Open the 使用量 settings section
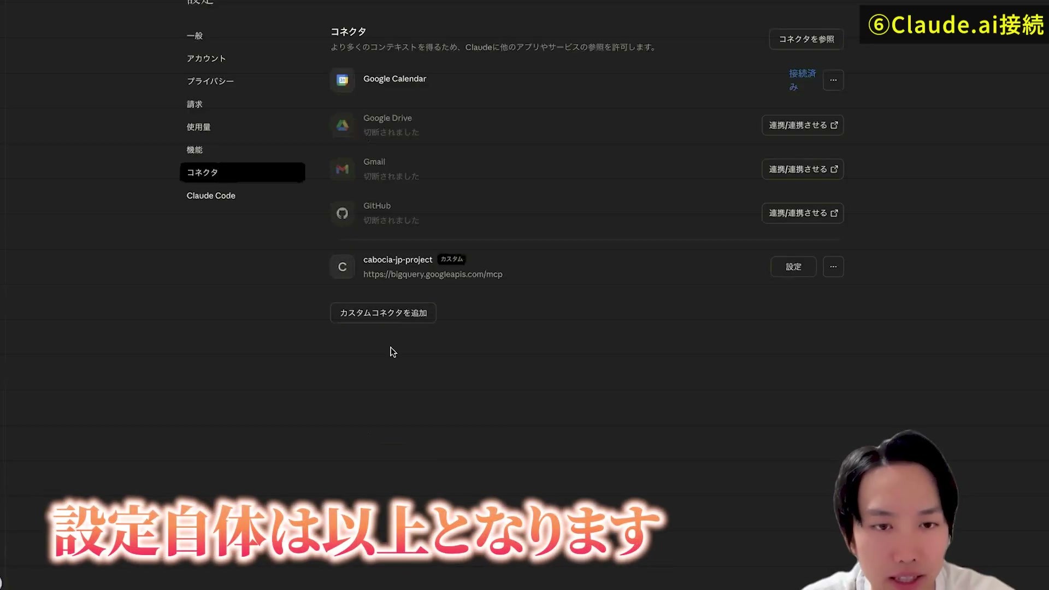 pyautogui.click(x=199, y=127)
